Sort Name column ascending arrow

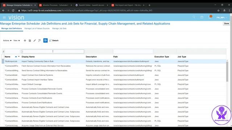click(x=16, y=57)
